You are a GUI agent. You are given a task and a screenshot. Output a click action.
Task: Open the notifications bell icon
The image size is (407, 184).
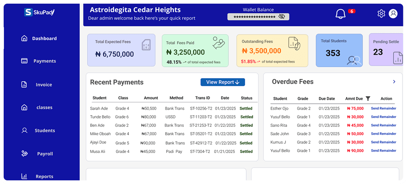pos(340,13)
